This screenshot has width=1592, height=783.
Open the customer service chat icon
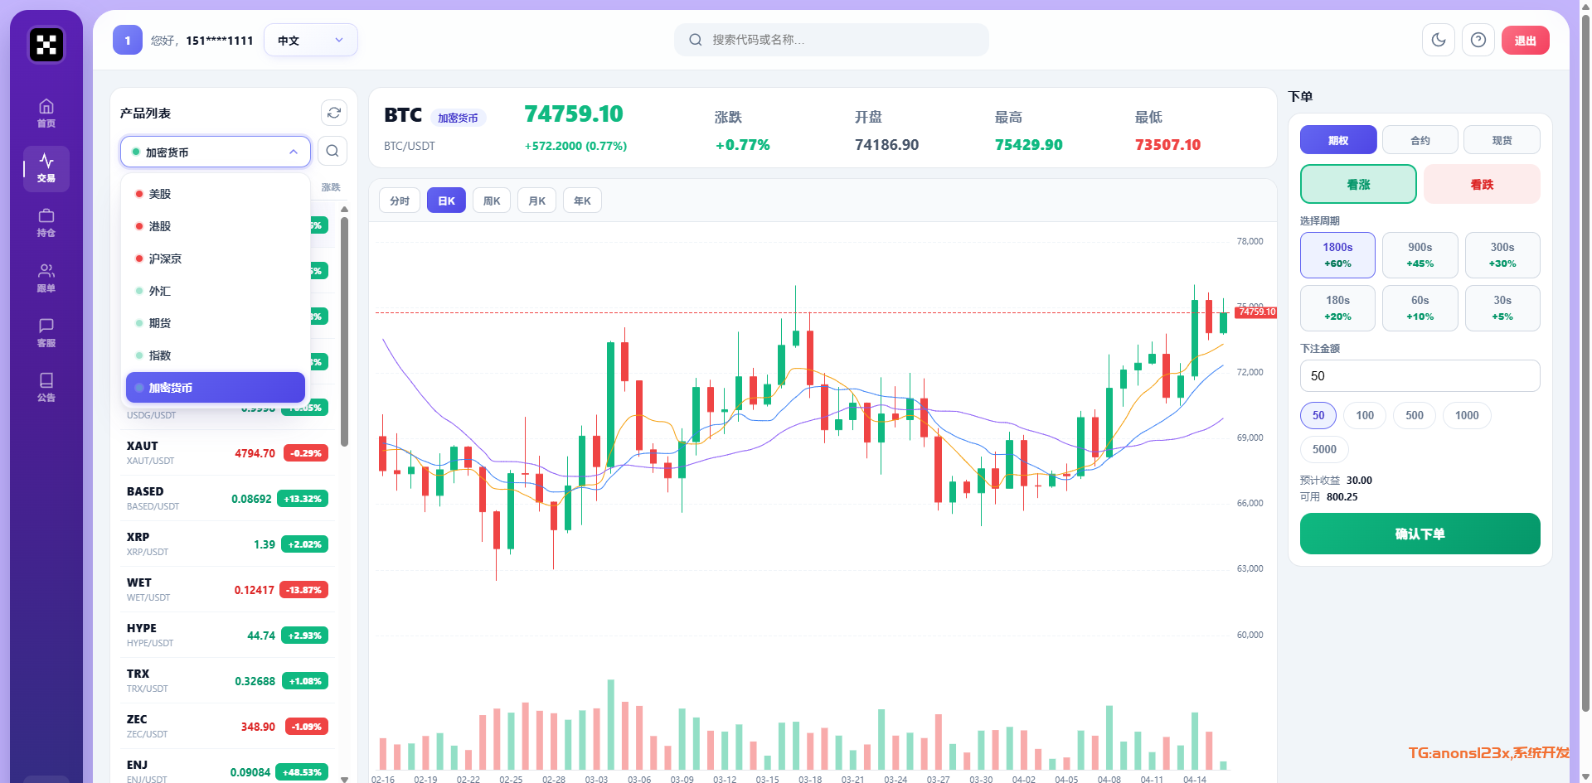[x=46, y=331]
